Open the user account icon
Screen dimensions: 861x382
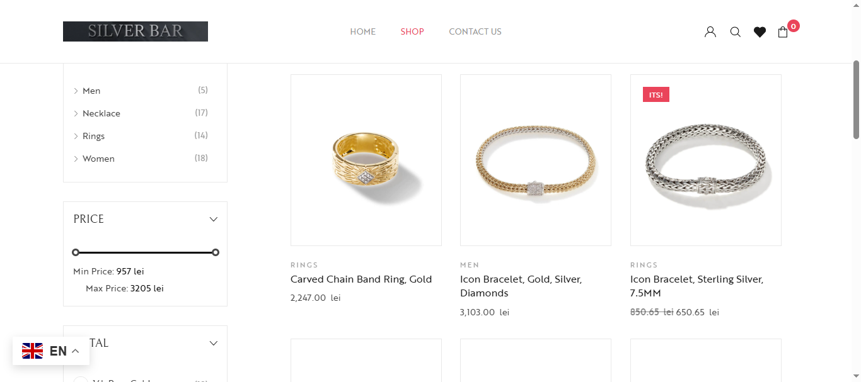tap(710, 32)
